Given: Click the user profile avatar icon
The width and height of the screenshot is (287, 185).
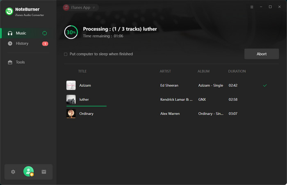Looking at the screenshot, I should point(28,171).
